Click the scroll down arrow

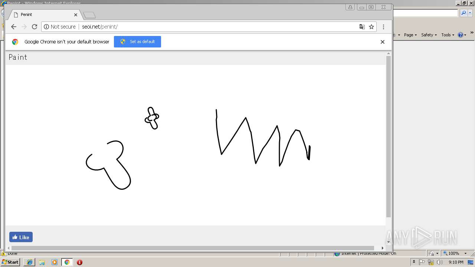[x=389, y=242]
